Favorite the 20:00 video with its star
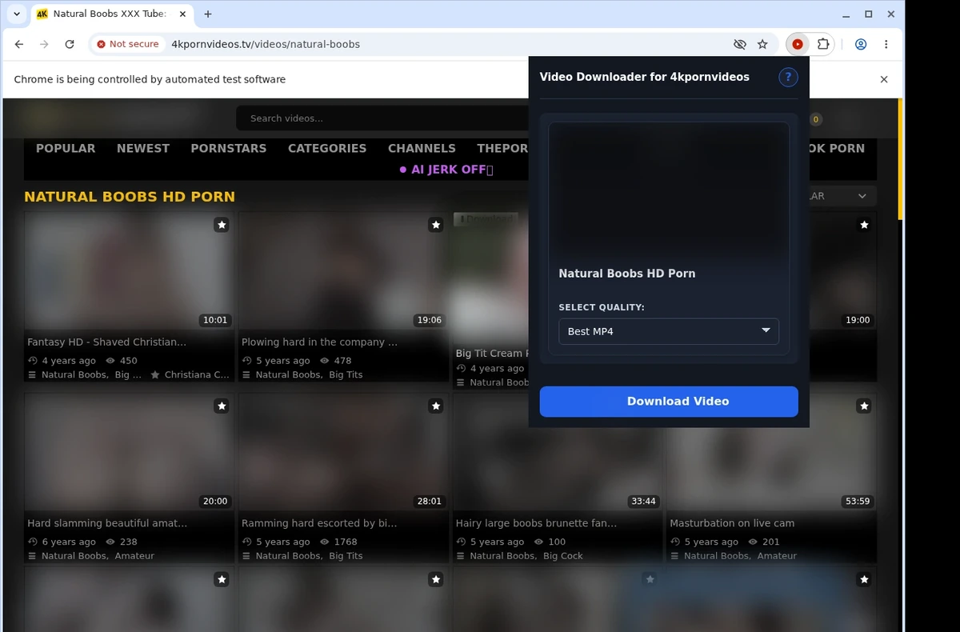This screenshot has height=632, width=960. point(222,406)
